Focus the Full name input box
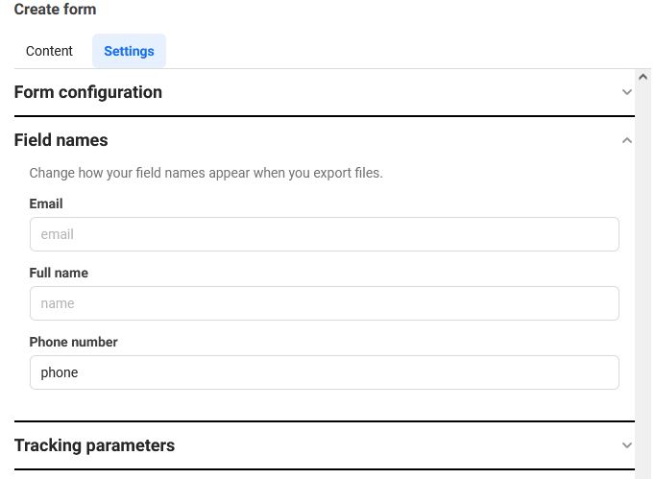 pyautogui.click(x=325, y=303)
